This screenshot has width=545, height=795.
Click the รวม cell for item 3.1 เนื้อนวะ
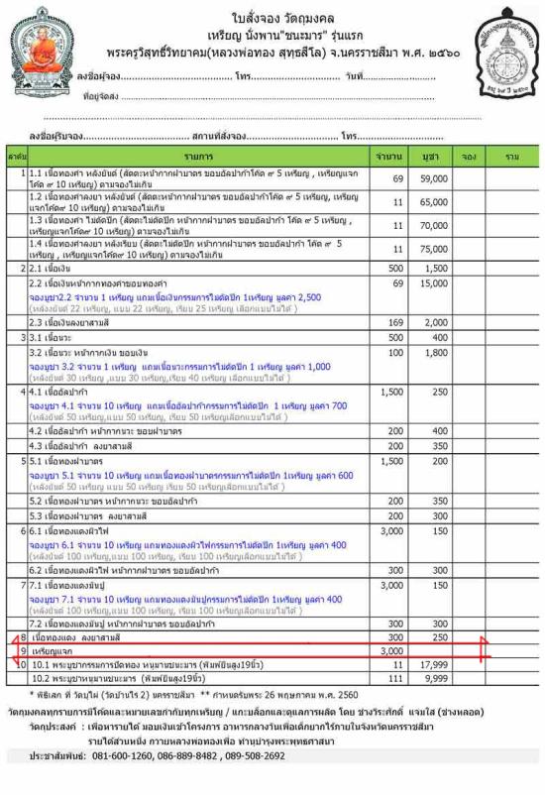pyautogui.click(x=512, y=338)
